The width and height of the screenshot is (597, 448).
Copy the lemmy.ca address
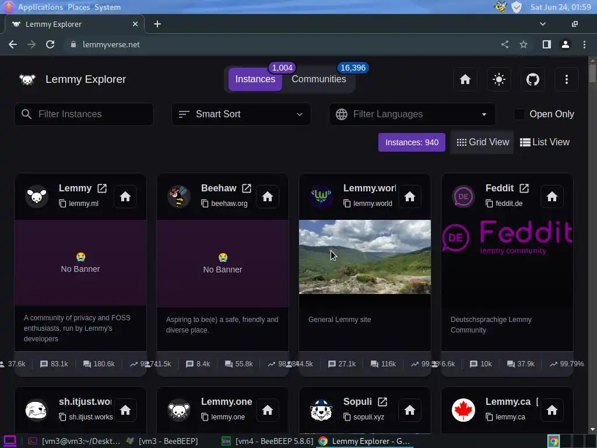click(x=489, y=416)
